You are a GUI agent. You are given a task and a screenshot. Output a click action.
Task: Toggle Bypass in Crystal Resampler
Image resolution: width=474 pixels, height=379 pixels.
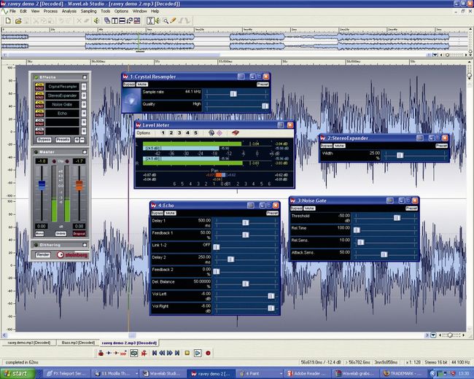[128, 84]
